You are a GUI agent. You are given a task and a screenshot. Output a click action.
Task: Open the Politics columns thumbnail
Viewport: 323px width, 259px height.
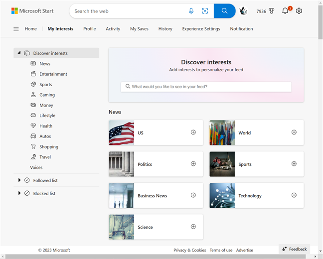pyautogui.click(x=121, y=164)
